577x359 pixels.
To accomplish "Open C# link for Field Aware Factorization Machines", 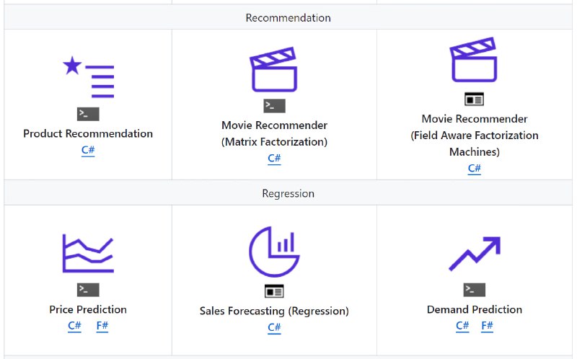I will [475, 169].
